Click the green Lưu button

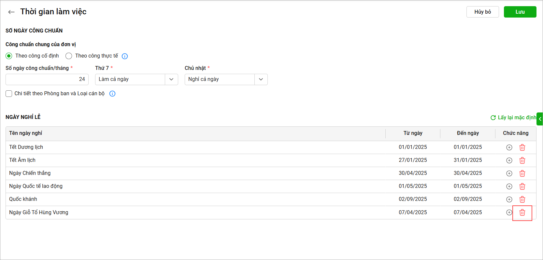tap(520, 12)
